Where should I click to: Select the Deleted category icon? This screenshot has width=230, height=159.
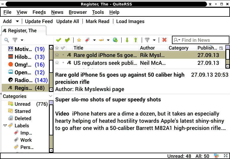click(x=11, y=118)
